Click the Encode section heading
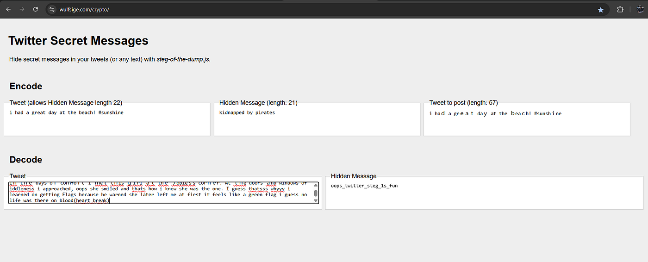This screenshot has width=648, height=262. [26, 86]
